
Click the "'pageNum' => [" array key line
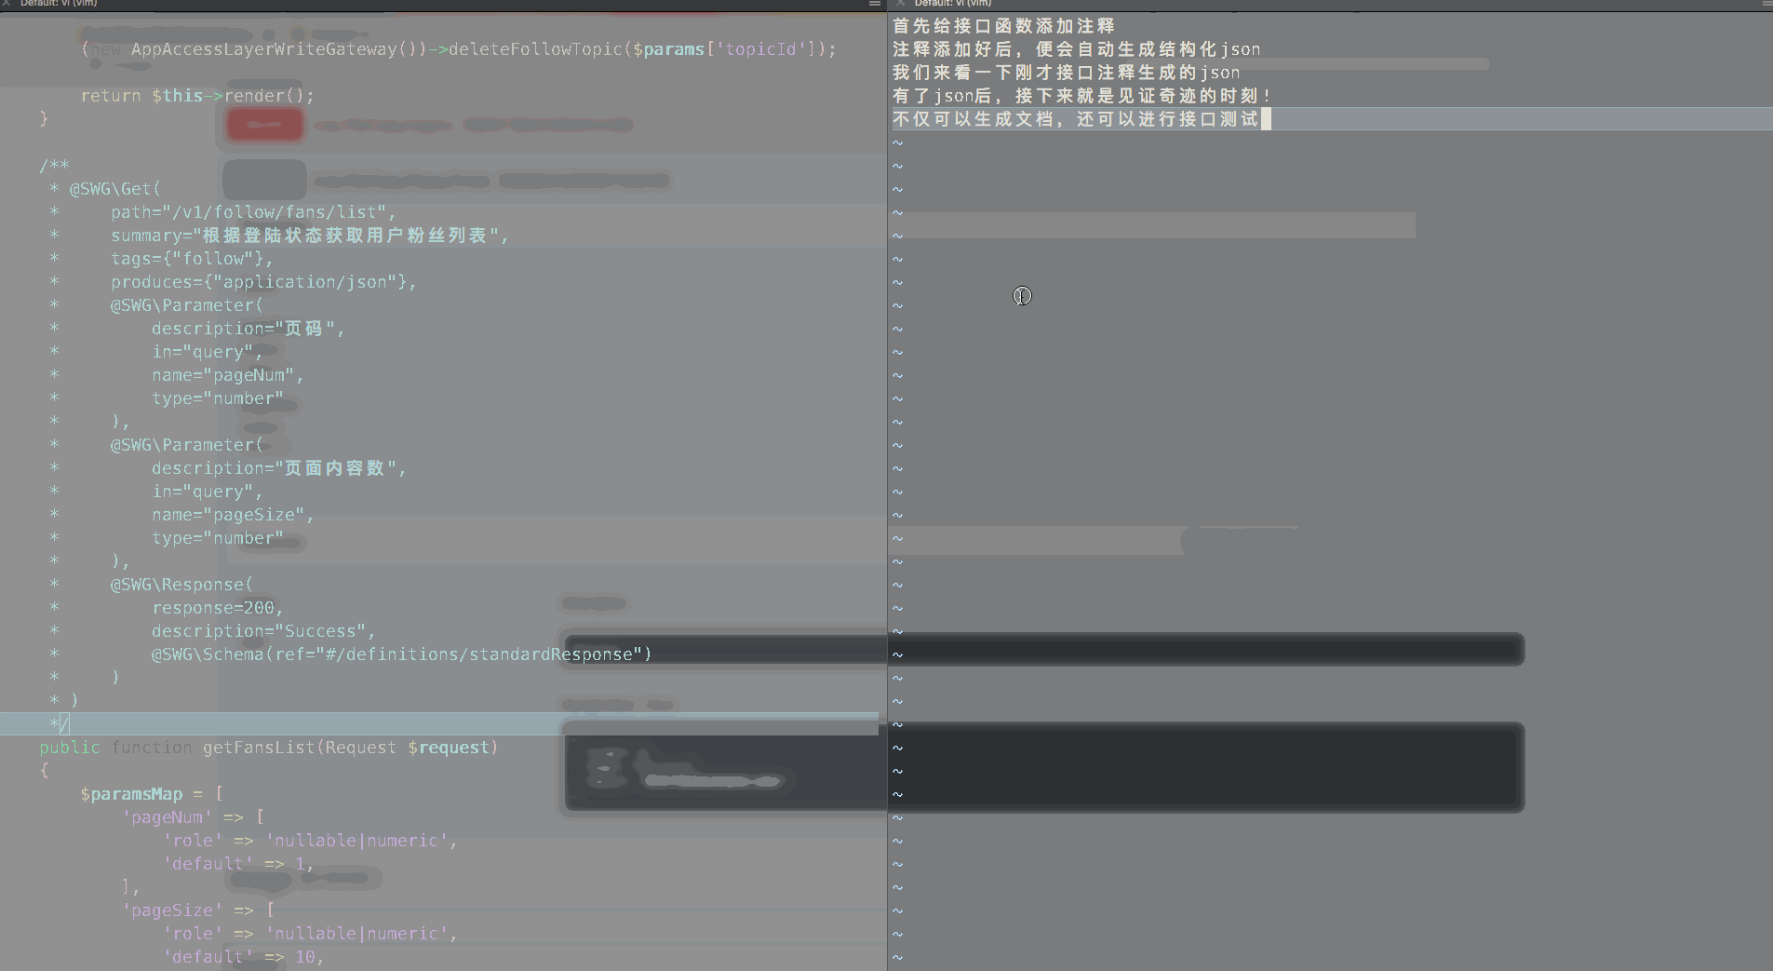pyautogui.click(x=193, y=817)
